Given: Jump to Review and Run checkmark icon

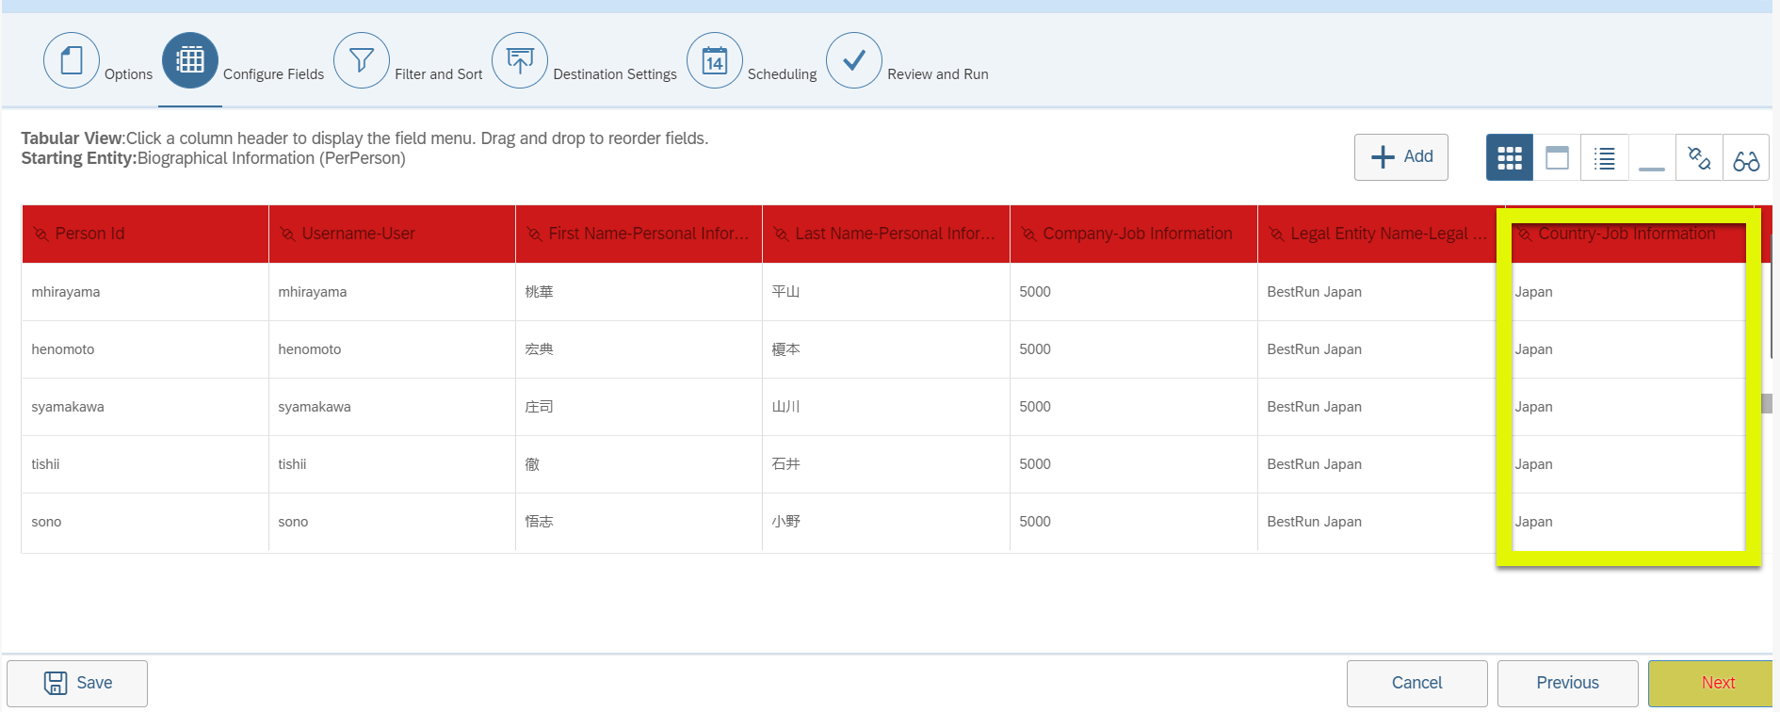Looking at the screenshot, I should pos(854,60).
